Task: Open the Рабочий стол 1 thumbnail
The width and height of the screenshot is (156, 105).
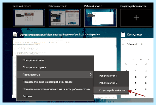Action: [x=29, y=18]
